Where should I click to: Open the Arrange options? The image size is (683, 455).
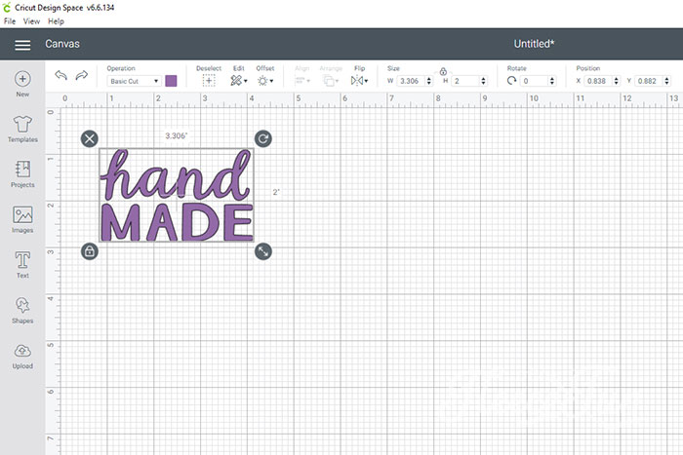tap(331, 81)
